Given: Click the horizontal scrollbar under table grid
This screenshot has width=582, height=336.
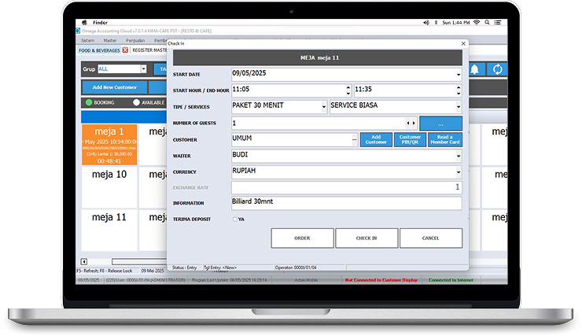Looking at the screenshot, I should point(139,262).
